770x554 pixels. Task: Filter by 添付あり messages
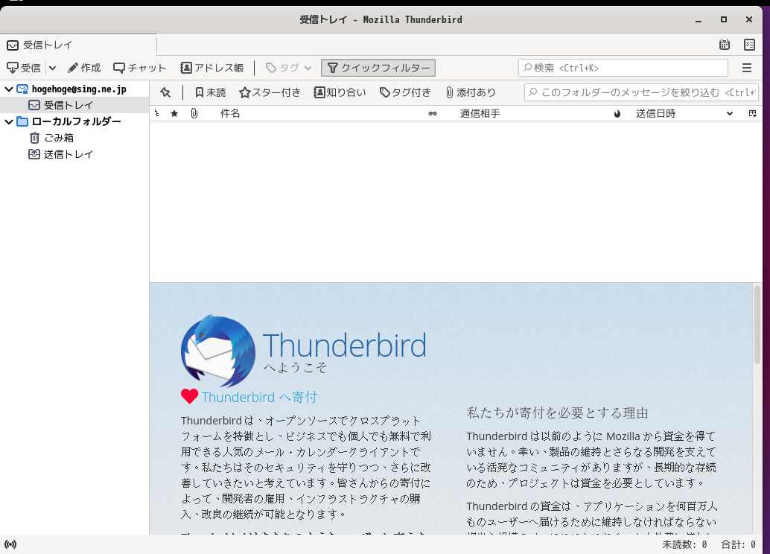(471, 92)
